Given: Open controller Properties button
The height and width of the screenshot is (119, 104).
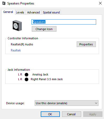Looking at the screenshot, I should (86, 44).
